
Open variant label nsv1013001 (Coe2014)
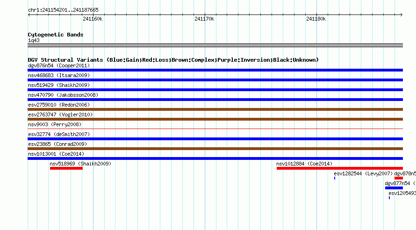[56, 154]
